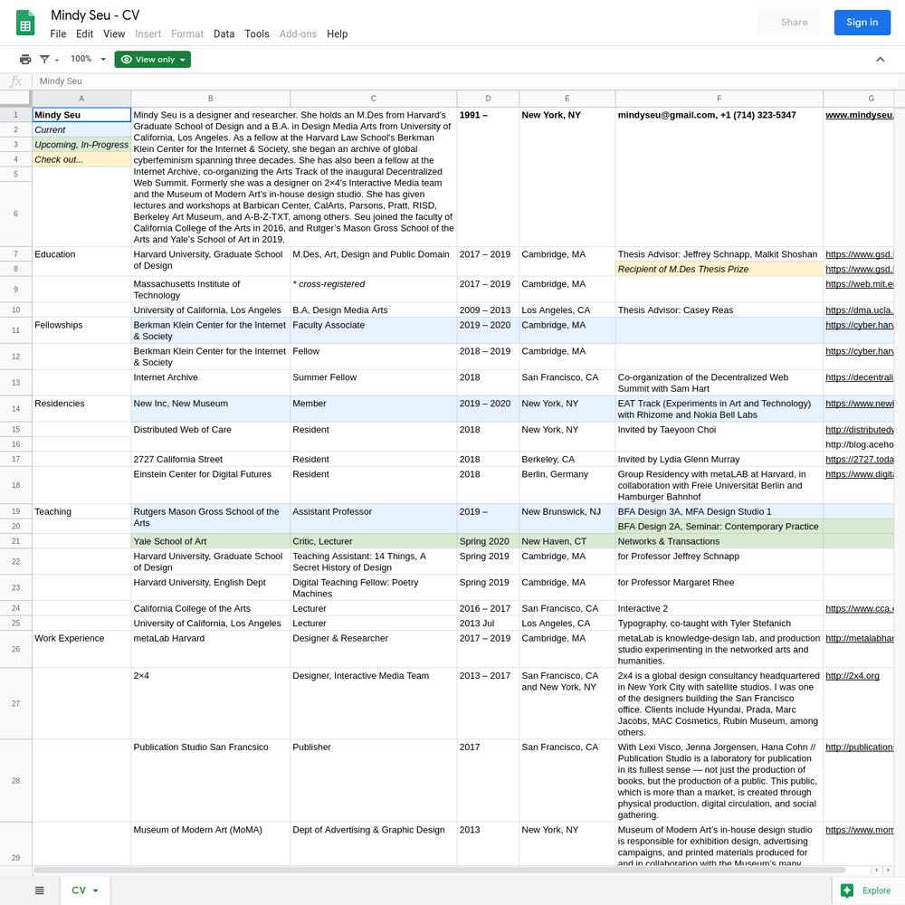Image resolution: width=905 pixels, height=905 pixels.
Task: Select the Select All corner box
Action: (15, 99)
